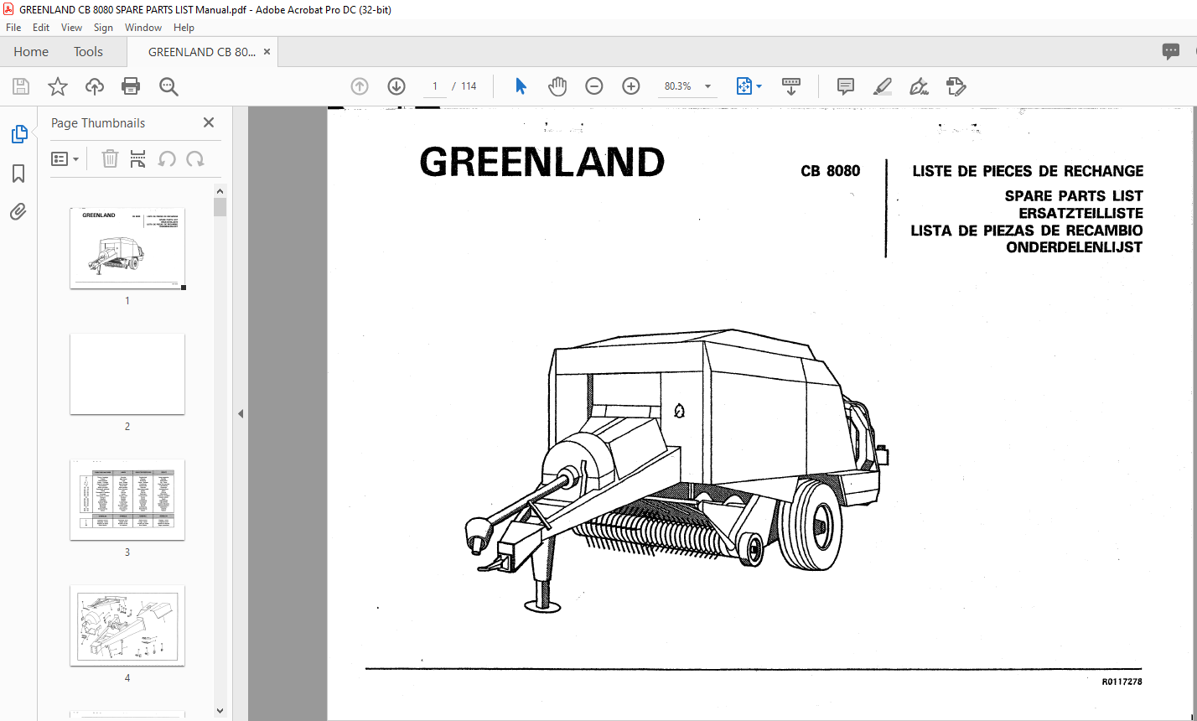The height and width of the screenshot is (721, 1197).
Task: Open the thumbnails options dropdown
Action: [x=65, y=158]
